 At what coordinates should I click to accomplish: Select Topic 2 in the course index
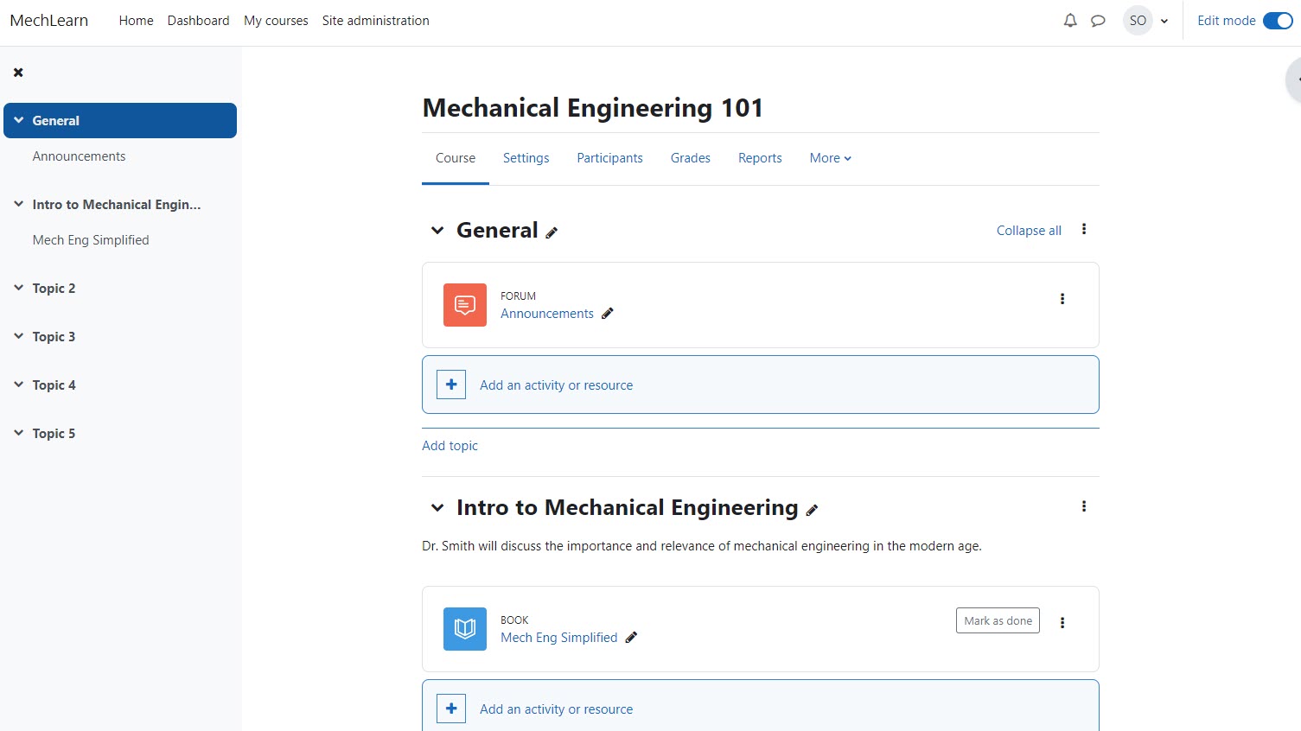pos(54,289)
